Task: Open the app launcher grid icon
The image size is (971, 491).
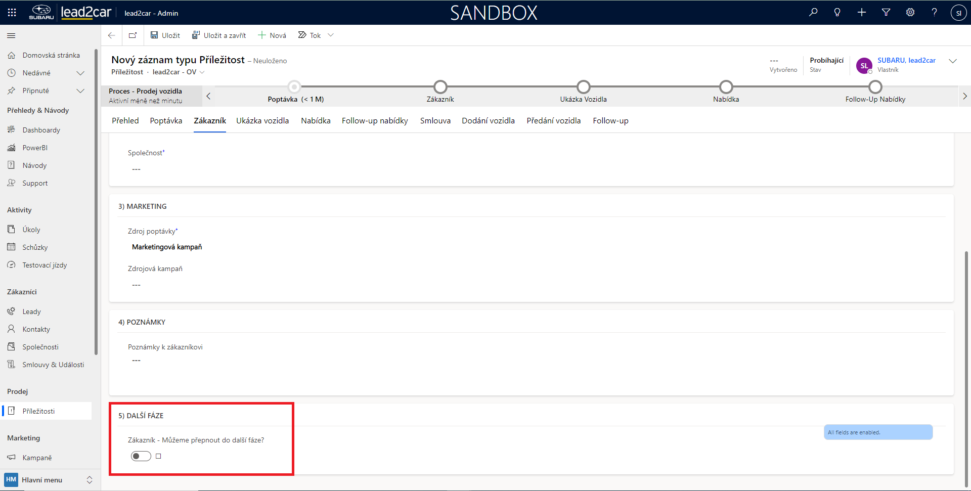Action: coord(12,13)
